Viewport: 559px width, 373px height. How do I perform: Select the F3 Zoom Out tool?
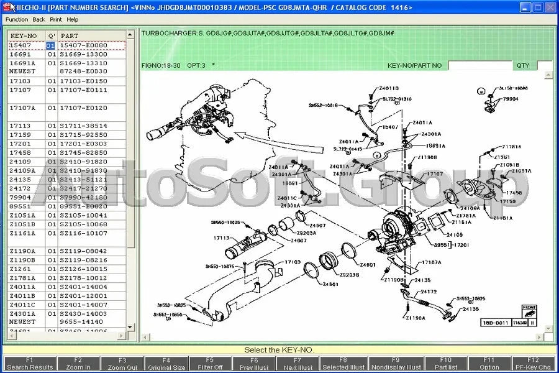point(122,362)
